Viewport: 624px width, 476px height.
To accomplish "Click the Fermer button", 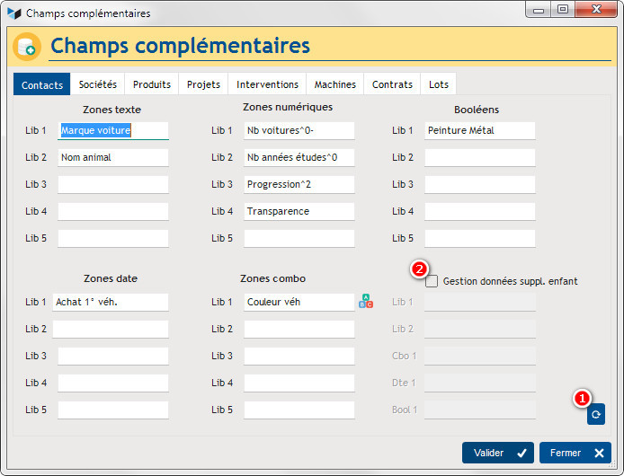I will click(x=575, y=453).
